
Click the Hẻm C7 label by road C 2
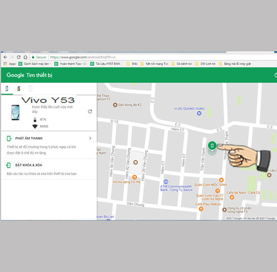coord(178,129)
